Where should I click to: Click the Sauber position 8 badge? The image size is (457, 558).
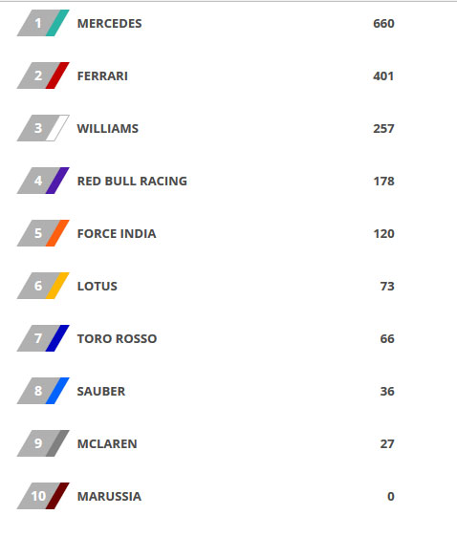click(43, 391)
